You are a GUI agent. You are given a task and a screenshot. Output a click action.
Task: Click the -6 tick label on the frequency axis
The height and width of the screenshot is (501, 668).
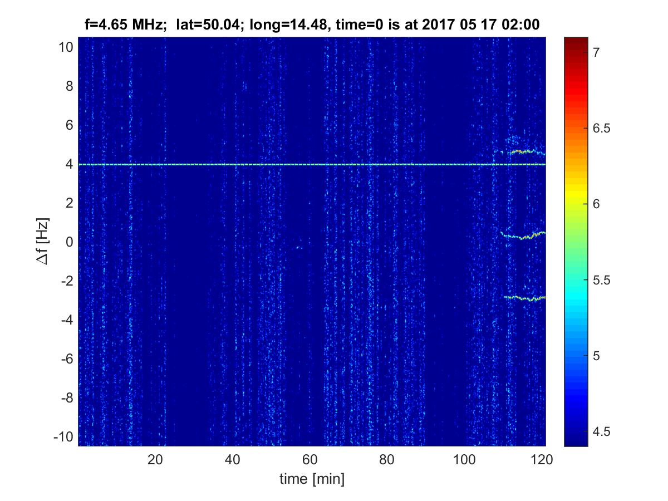[65, 358]
